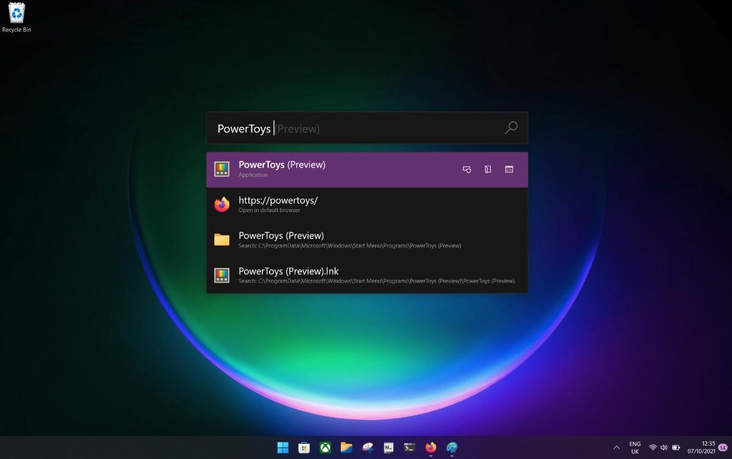The height and width of the screenshot is (459, 732).
Task: Show hidden system tray icons chevron
Action: 616,447
